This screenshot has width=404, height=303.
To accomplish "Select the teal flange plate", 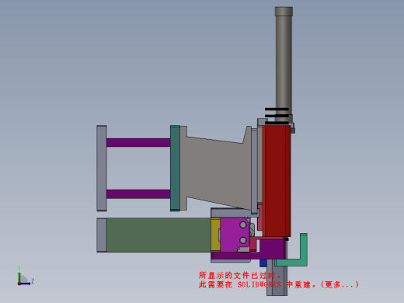I will pyautogui.click(x=175, y=169).
